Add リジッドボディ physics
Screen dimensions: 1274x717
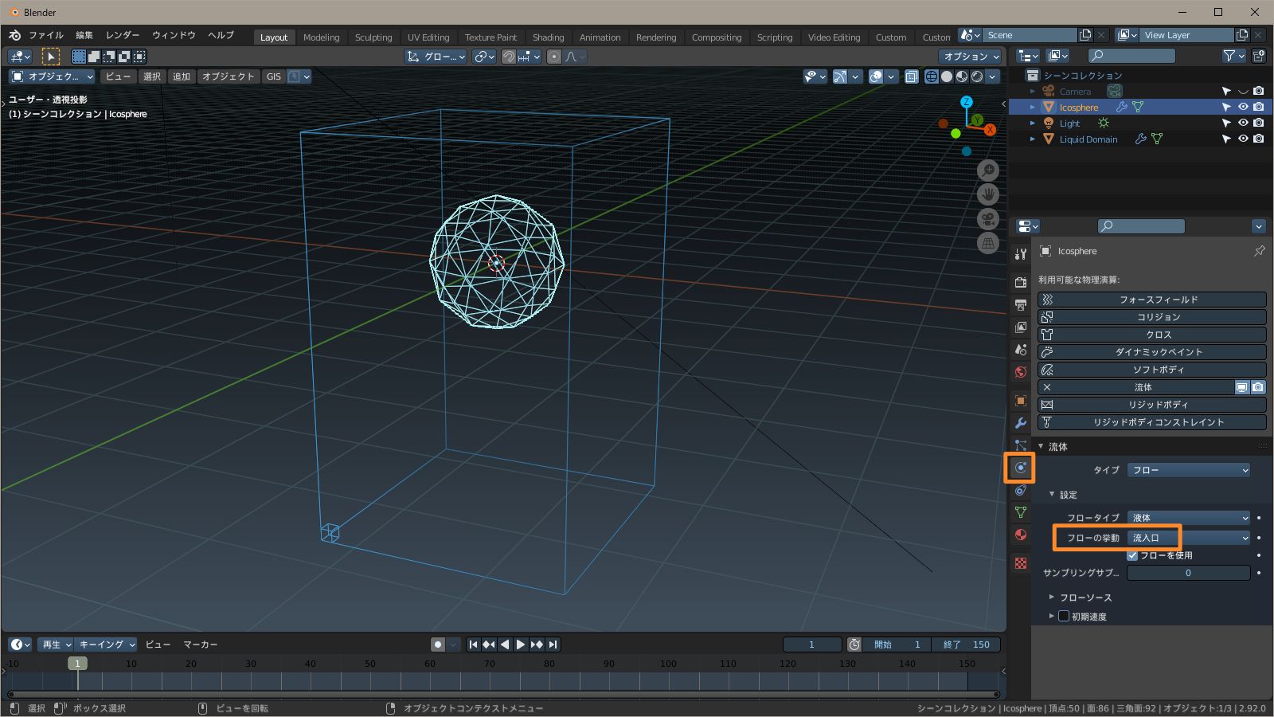pyautogui.click(x=1151, y=405)
